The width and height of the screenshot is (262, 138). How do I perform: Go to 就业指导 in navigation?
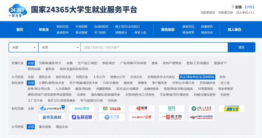coord(63,33)
